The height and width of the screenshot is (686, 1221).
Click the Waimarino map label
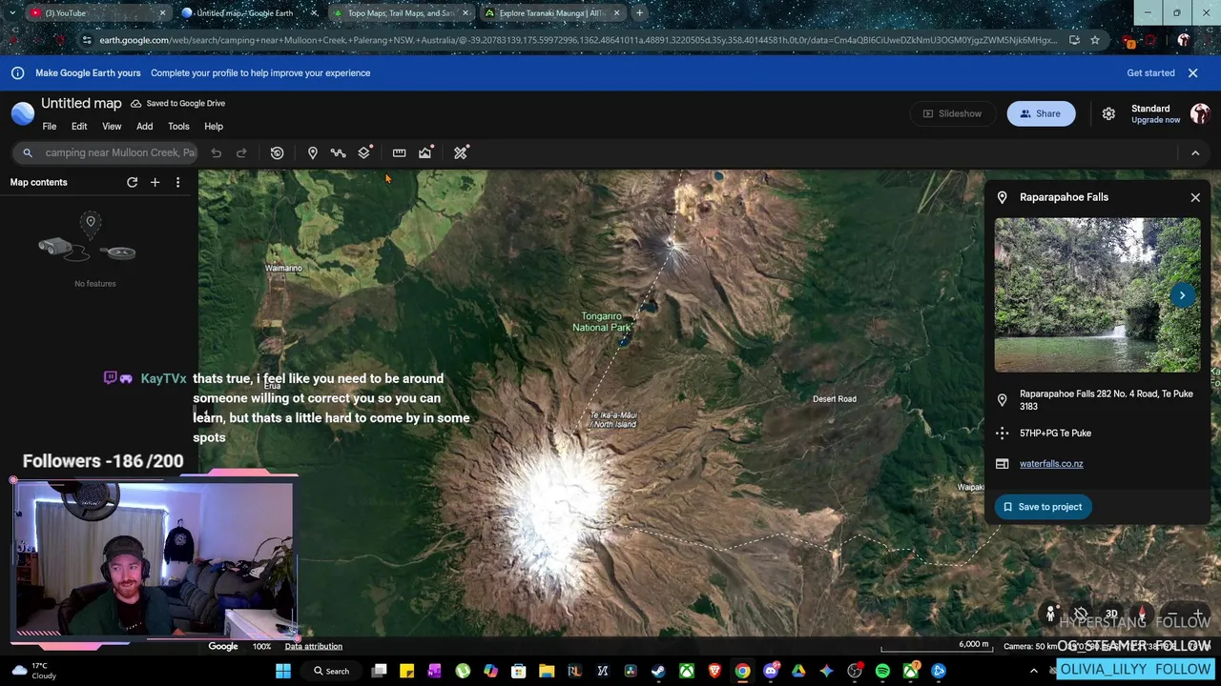coord(283,269)
